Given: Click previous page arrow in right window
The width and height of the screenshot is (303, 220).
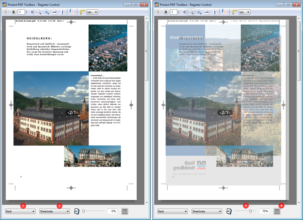Looking at the screenshot, I should [x=158, y=12].
